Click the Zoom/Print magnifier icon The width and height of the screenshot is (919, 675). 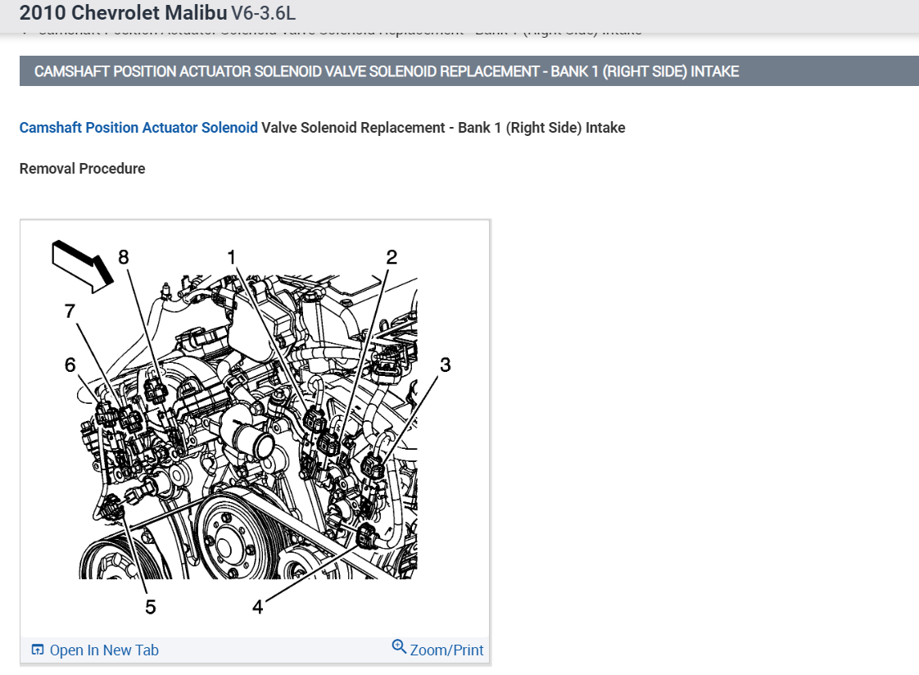pos(399,647)
